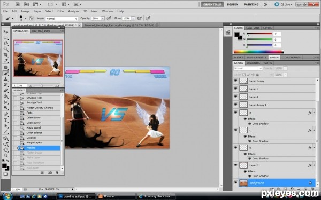Open the CS Live dropdown

pyautogui.click(x=284, y=4)
